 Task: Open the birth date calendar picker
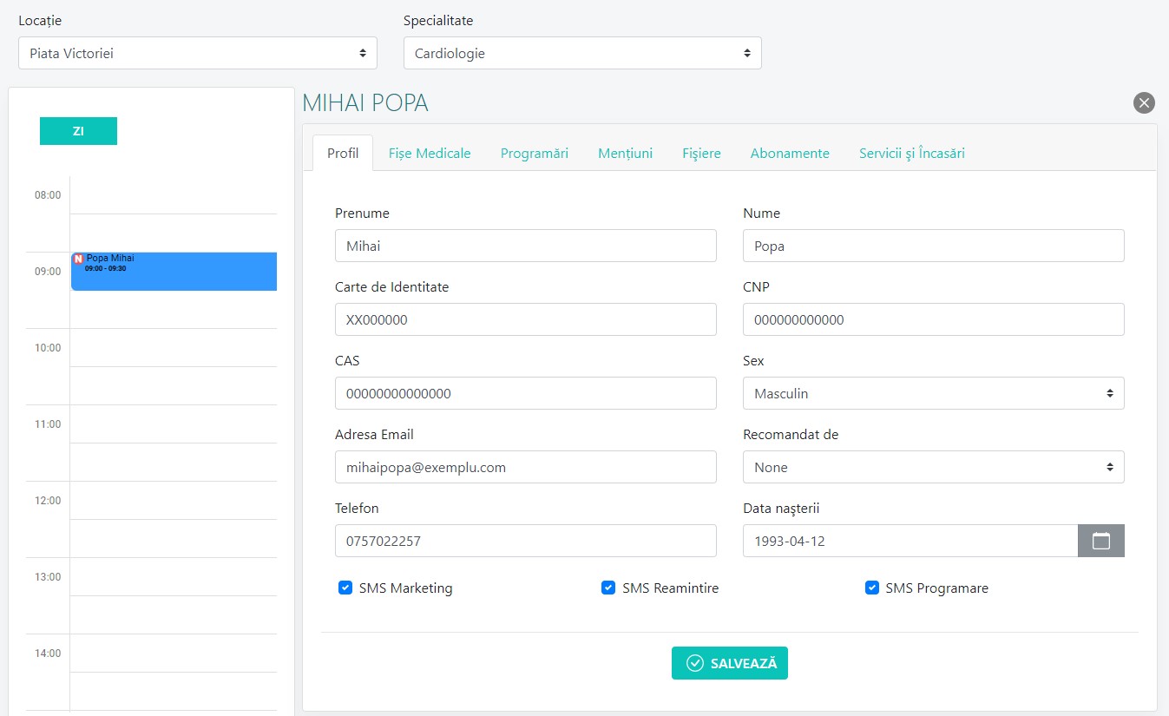coord(1100,541)
